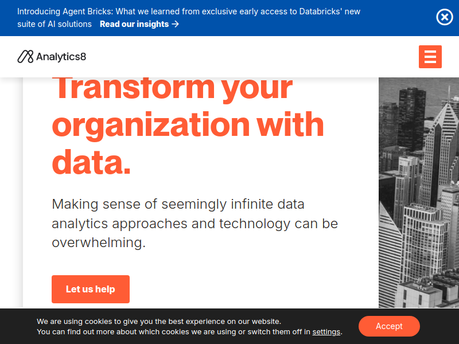Click the word data. in the headline

(91, 162)
